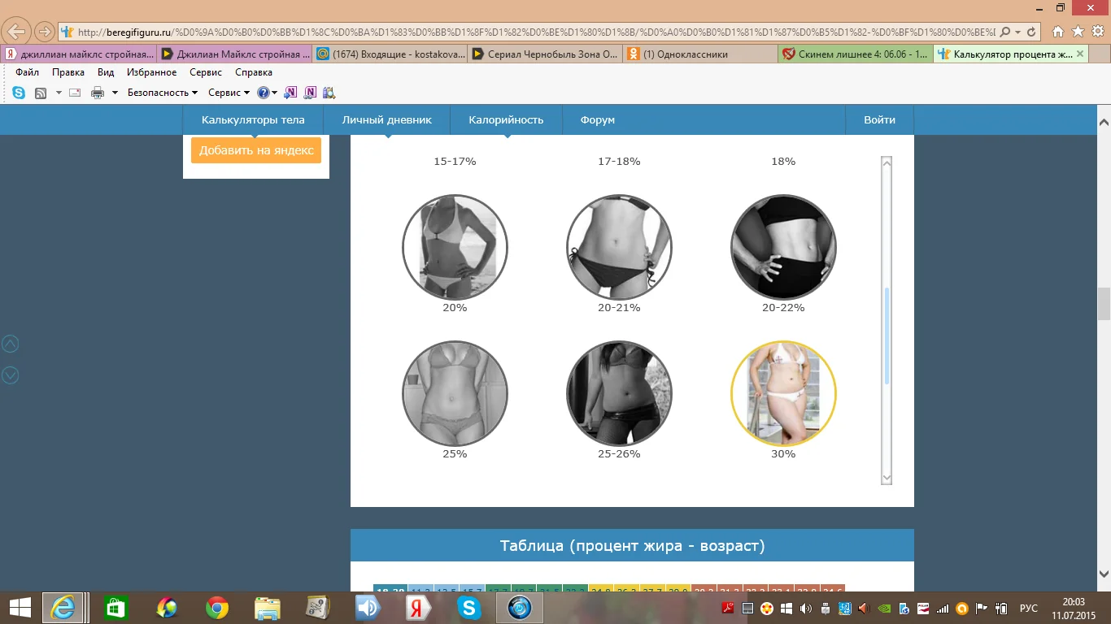Open File Explorer from the taskbar
This screenshot has height=624, width=1111.
click(267, 608)
